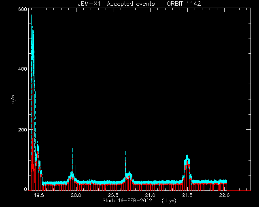259x207 pixels.
Task: Click the '(days)' unit label
Action: pyautogui.click(x=169, y=201)
